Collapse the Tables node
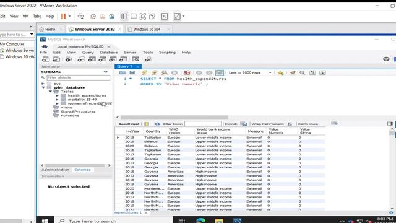The width and height of the screenshot is (396, 223). point(50,92)
